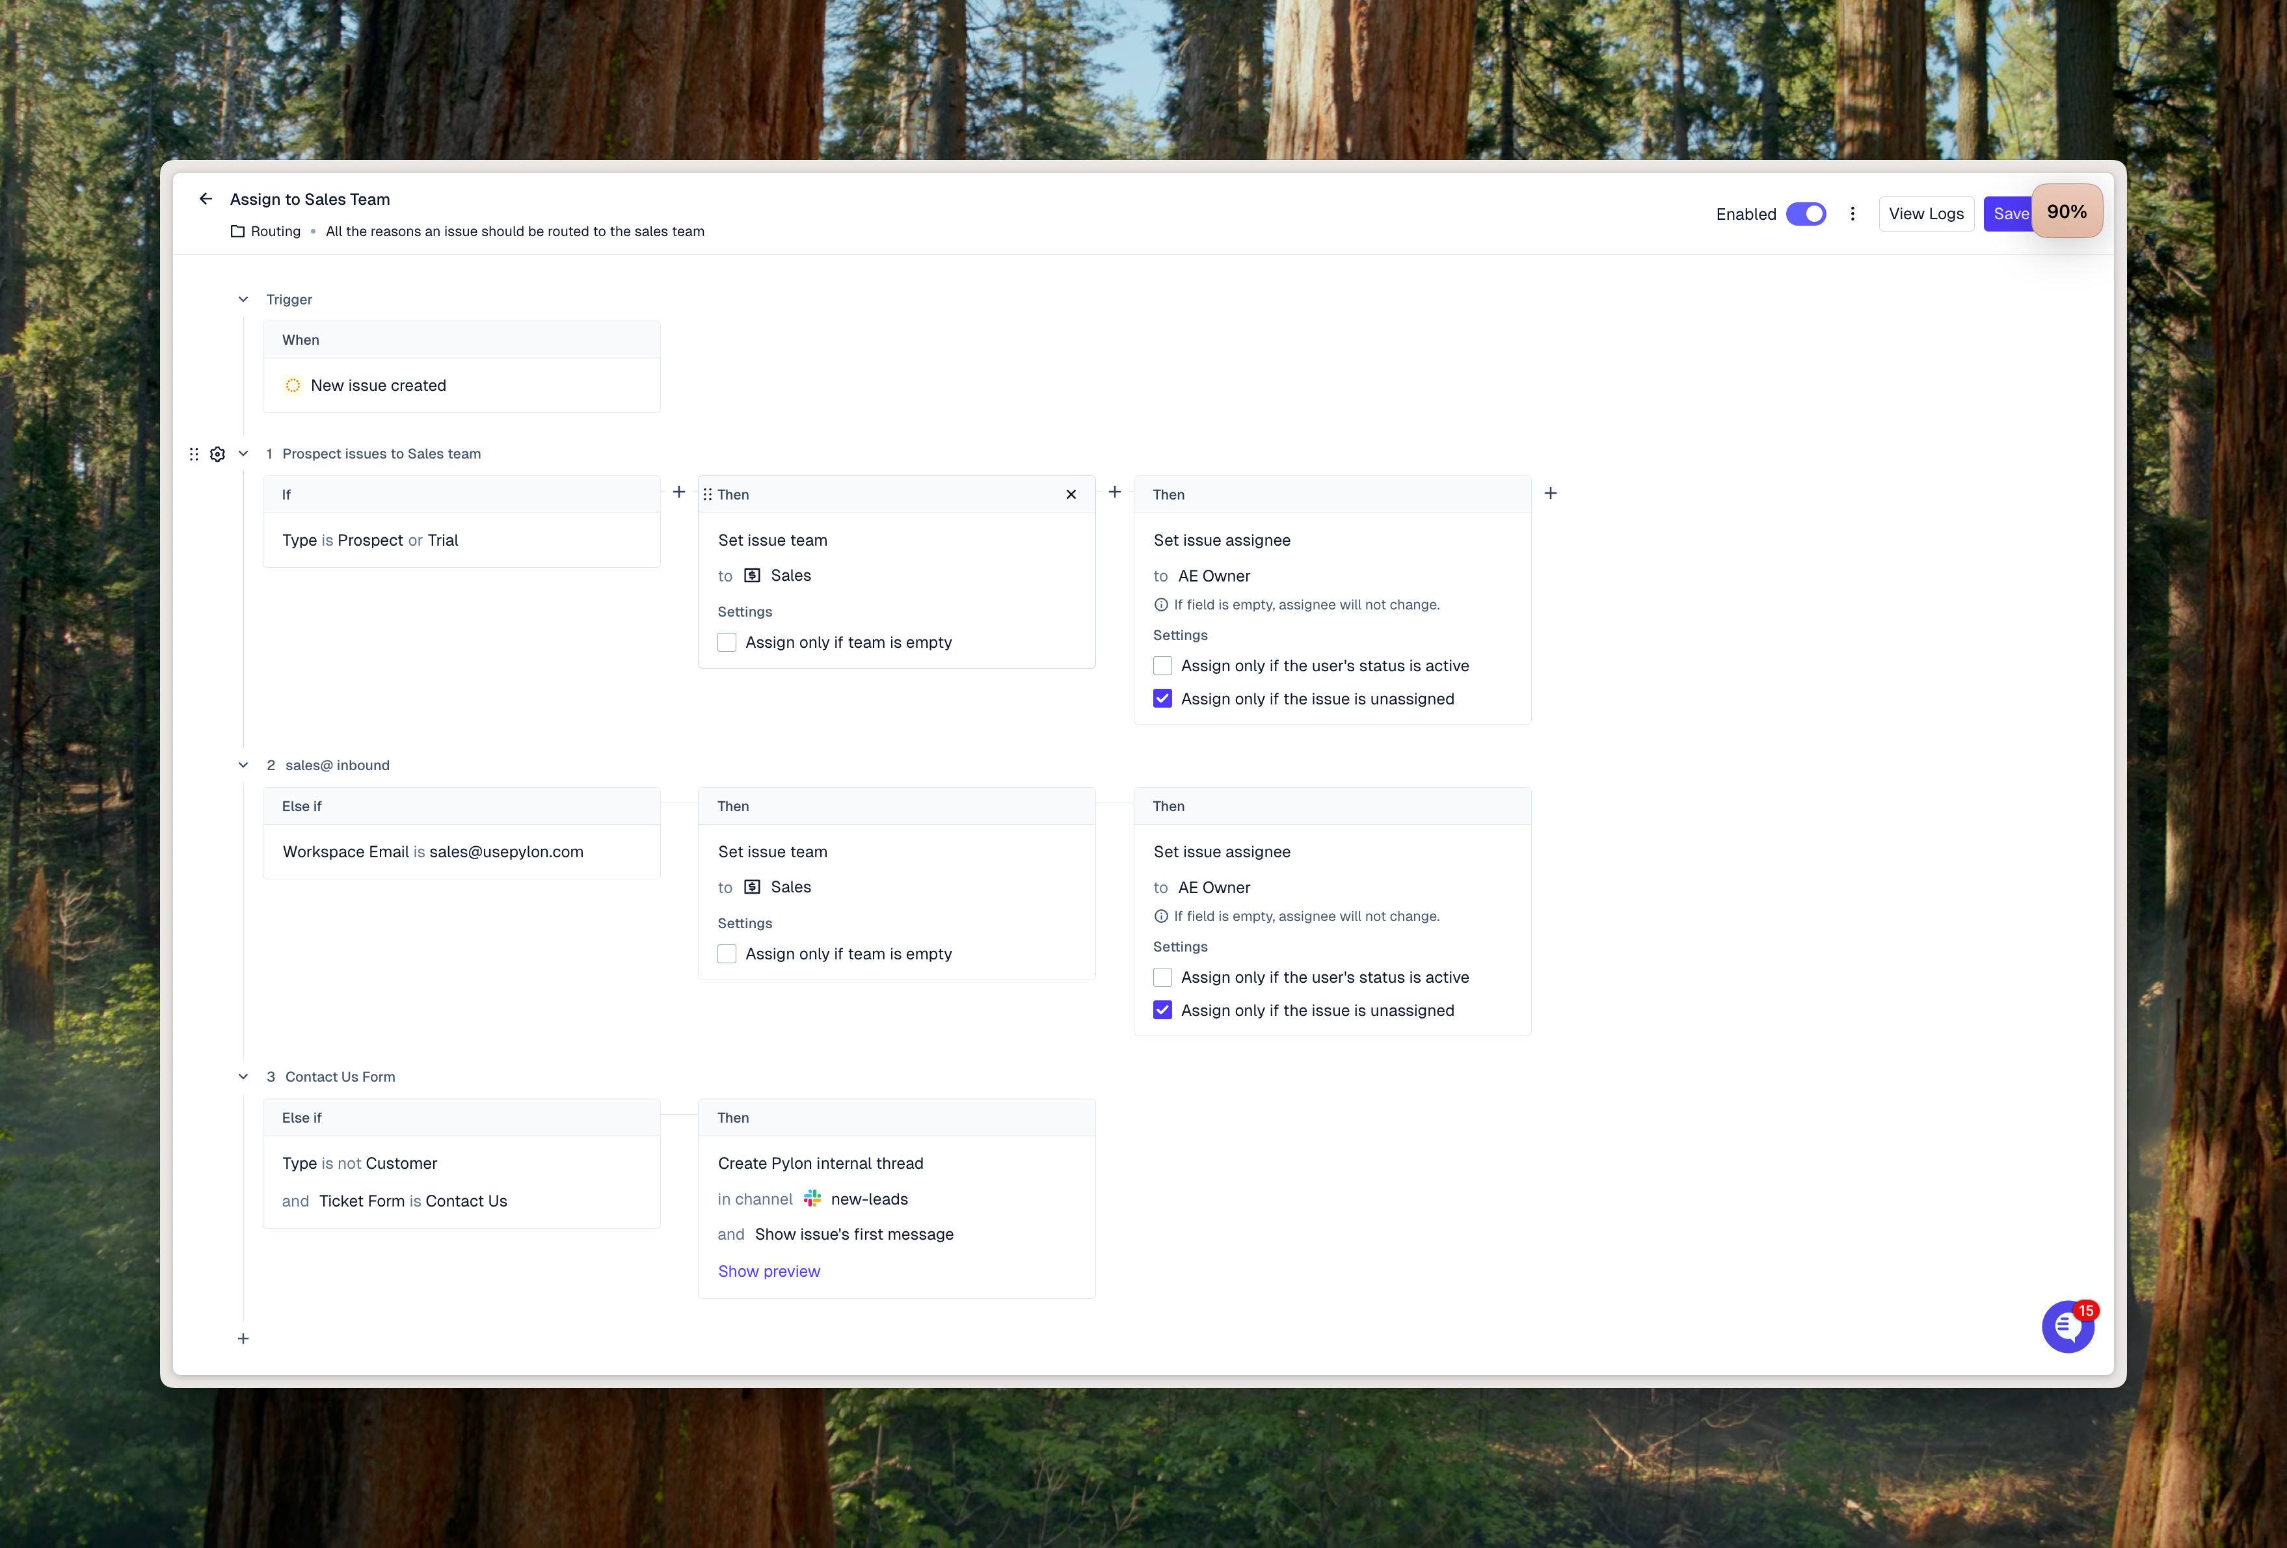Check step 1 'user's status is active' box
The width and height of the screenshot is (2287, 1548).
pyautogui.click(x=1162, y=666)
